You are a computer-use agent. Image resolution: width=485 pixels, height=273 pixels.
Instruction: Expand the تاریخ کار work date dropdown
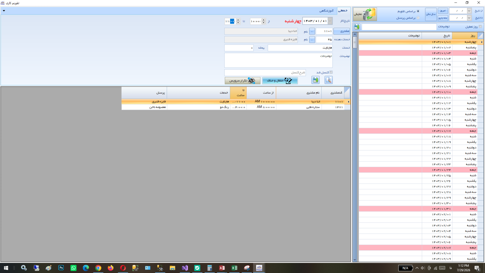click(330, 21)
